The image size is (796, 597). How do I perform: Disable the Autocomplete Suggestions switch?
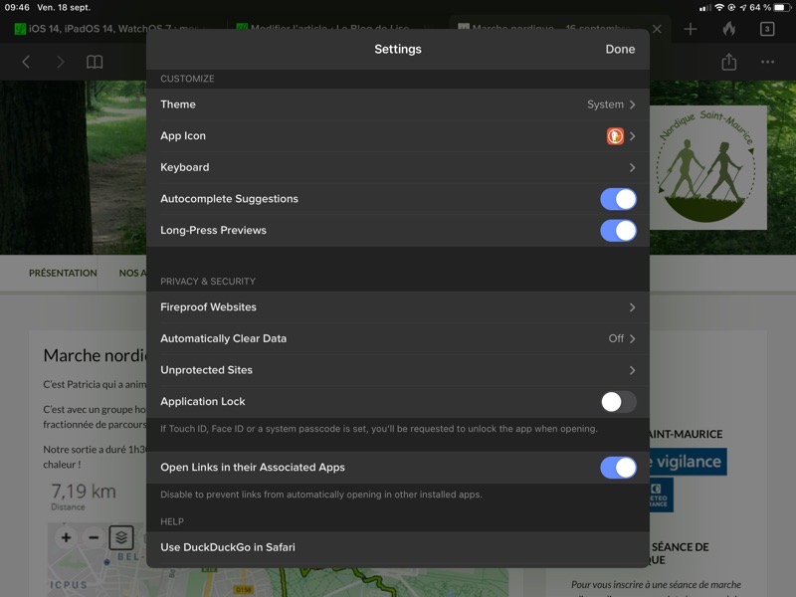point(618,199)
